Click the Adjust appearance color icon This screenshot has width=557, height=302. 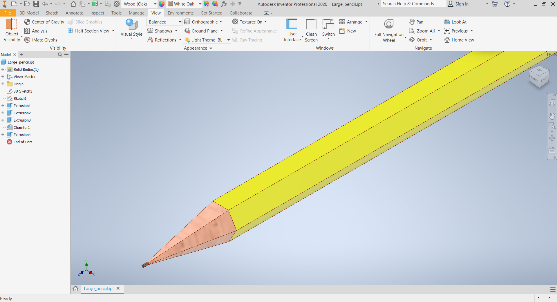coord(206,4)
